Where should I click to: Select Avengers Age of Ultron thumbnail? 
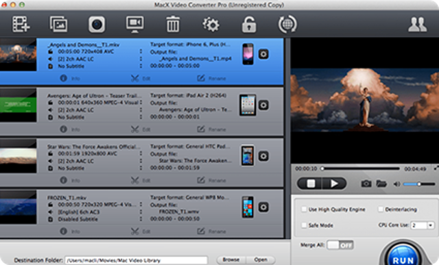(19, 105)
